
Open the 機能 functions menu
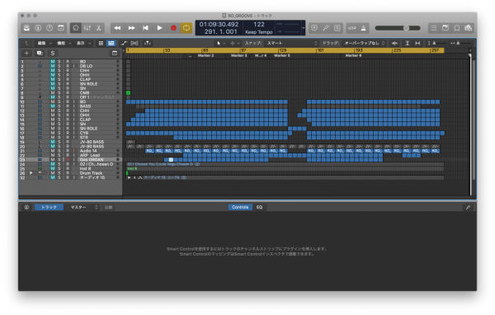click(x=64, y=43)
